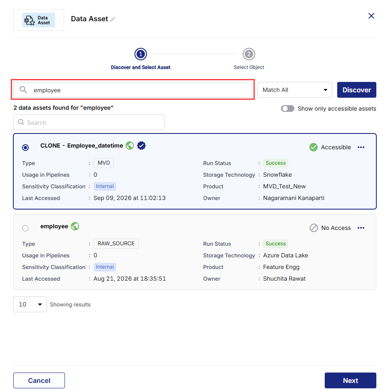
Task: Click the Data Asset logo icon
Action: [39, 20]
